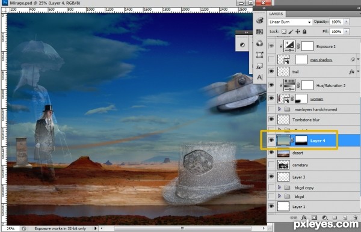Lock transparent pixels icon

click(x=284, y=31)
